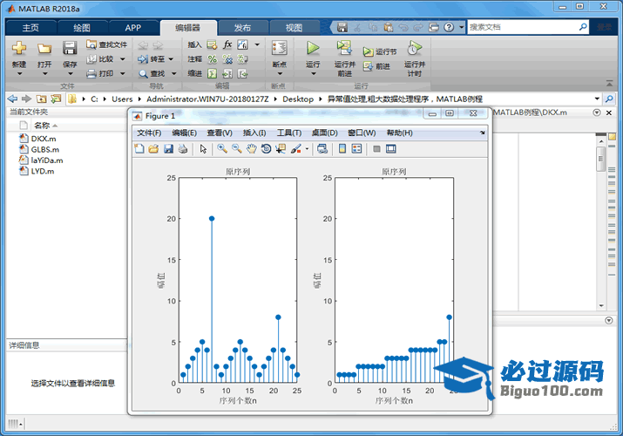Viewport: 623px width, 436px height.
Task: Click the up-one-folder icon in address bar
Action: [x=41, y=99]
